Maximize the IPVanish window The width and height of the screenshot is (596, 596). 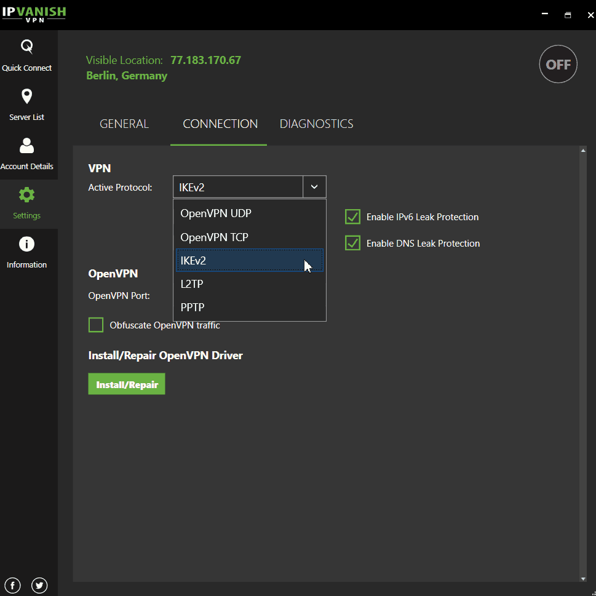[x=568, y=15]
